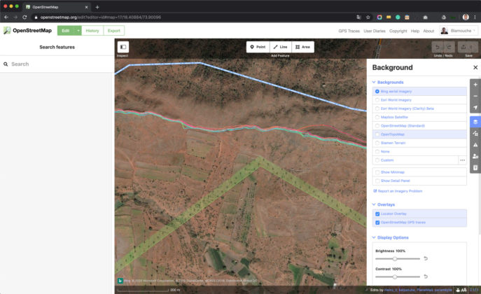This screenshot has height=294, width=481.
Task: Enable the Show Minimap checkbox
Action: (377, 171)
